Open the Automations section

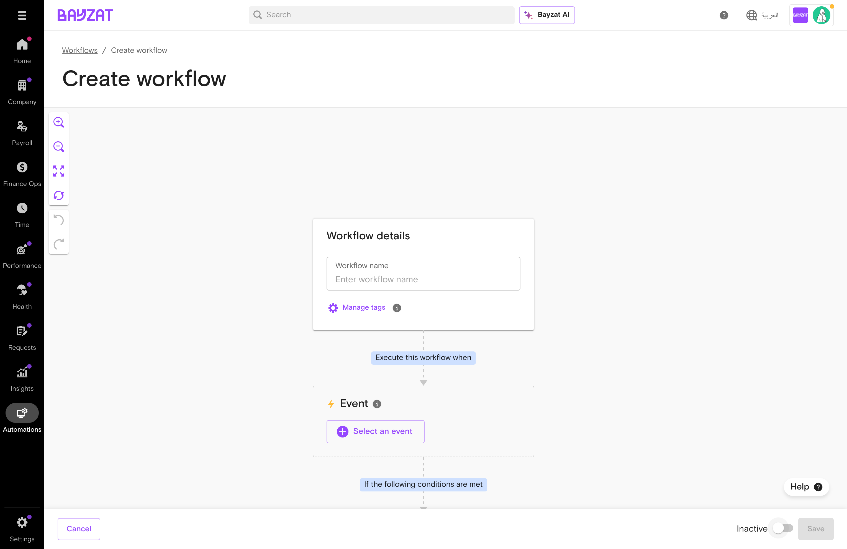(x=22, y=418)
